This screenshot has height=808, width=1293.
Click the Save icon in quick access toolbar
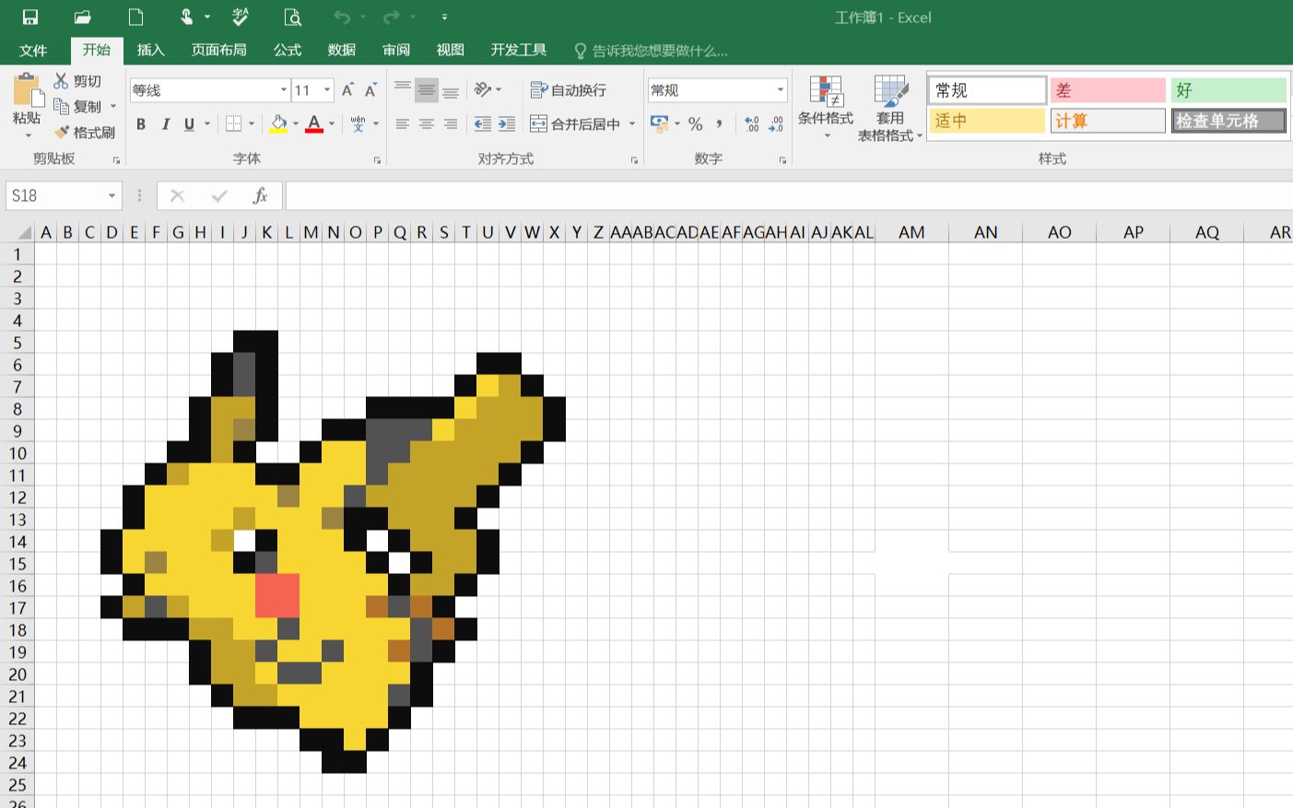[x=29, y=17]
